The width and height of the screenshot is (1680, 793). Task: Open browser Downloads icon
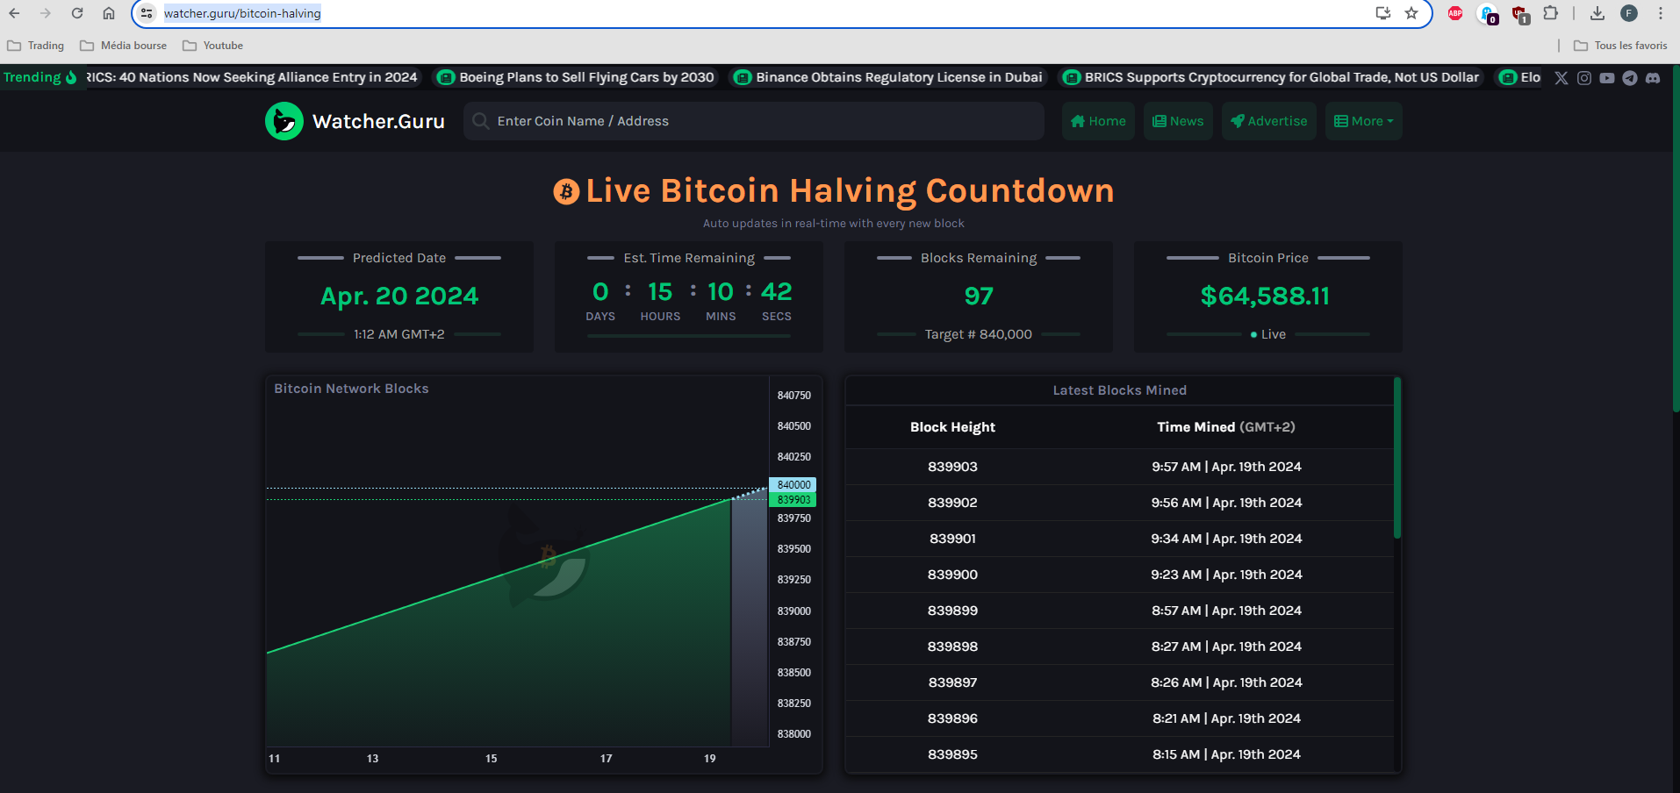1597,13
